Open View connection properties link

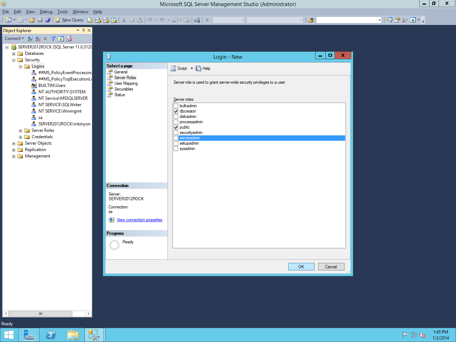(x=139, y=220)
